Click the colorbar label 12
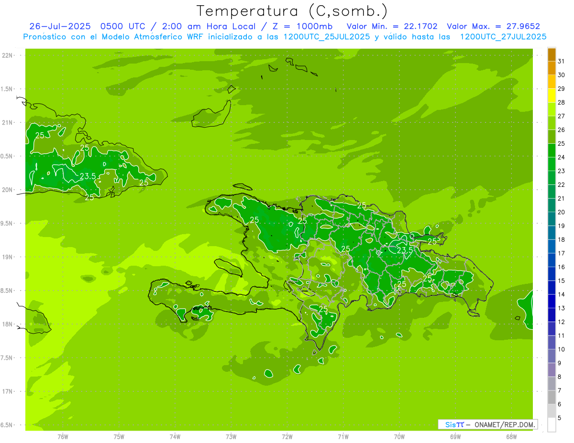The width and height of the screenshot is (574, 443). point(562,322)
